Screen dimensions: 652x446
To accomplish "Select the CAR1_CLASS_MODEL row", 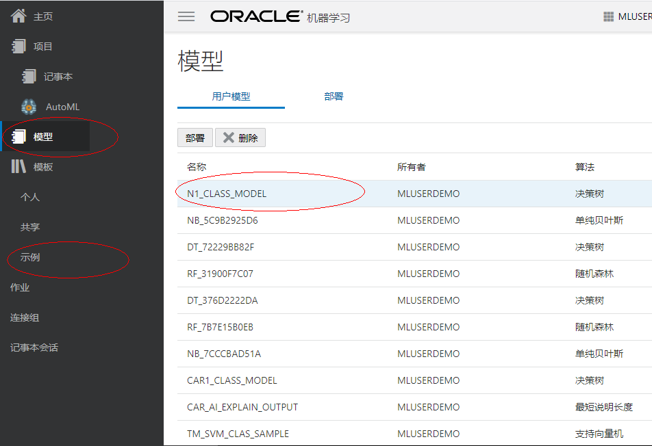I will coord(414,380).
